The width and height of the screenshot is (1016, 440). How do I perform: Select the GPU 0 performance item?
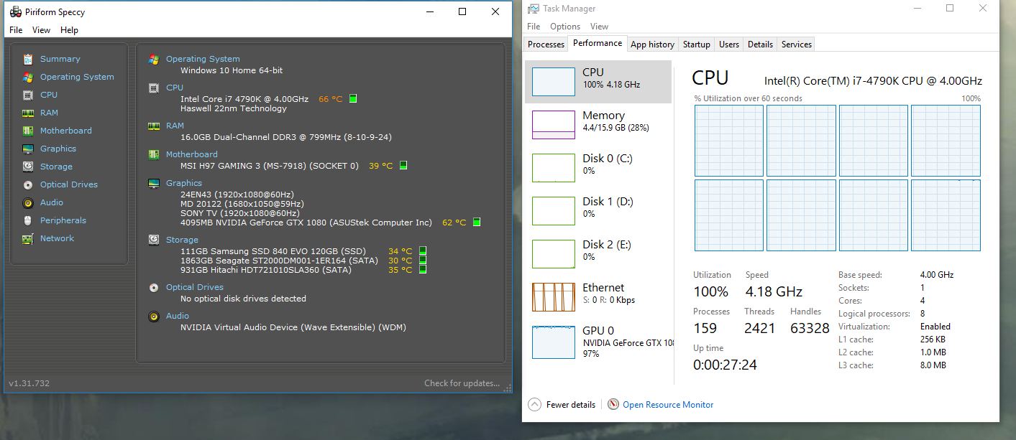598,342
